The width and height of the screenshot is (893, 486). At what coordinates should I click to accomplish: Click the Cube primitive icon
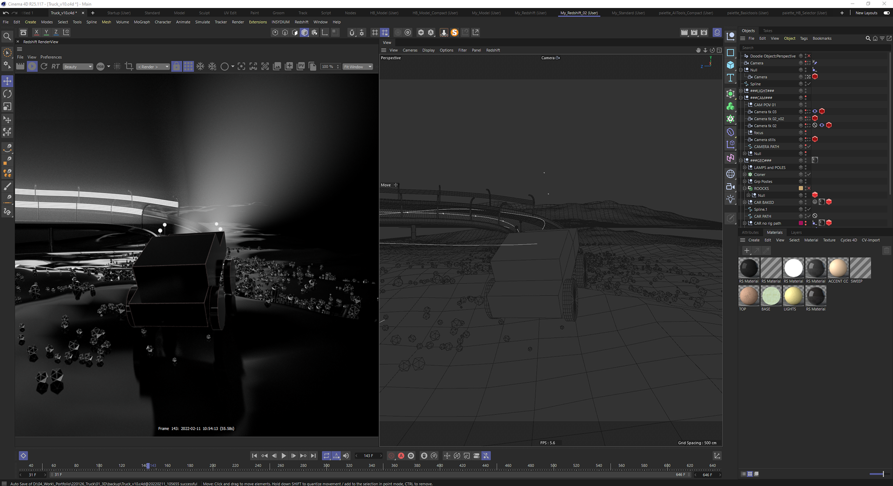coord(731,65)
